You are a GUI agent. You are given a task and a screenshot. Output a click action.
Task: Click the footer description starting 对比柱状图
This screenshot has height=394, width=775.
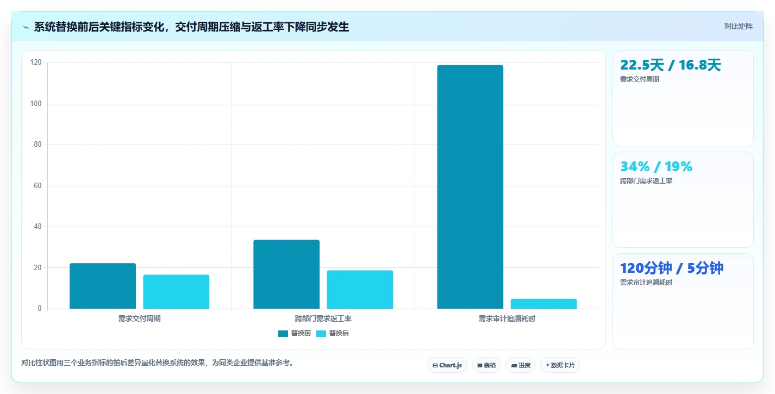157,362
